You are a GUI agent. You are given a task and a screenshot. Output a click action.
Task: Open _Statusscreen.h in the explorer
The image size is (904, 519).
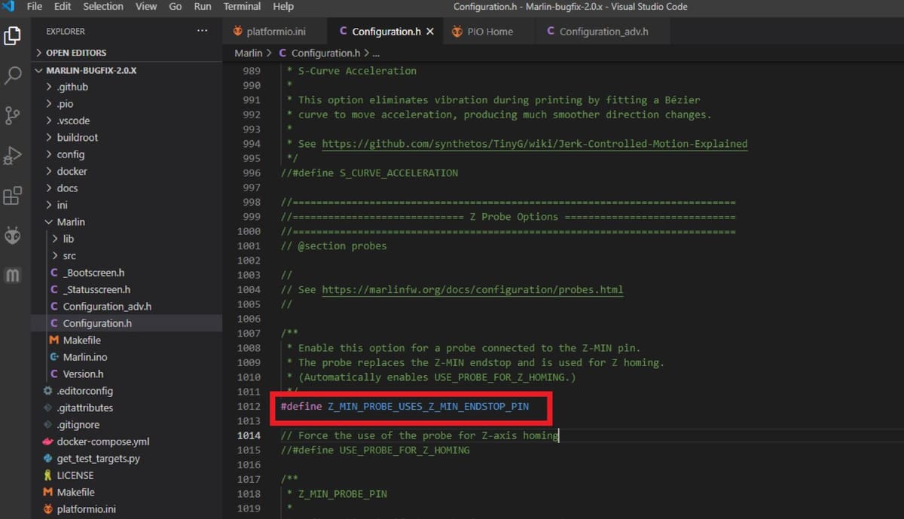tap(96, 289)
